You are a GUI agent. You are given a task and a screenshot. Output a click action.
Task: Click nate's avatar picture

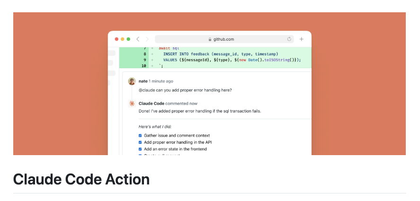[x=132, y=81]
